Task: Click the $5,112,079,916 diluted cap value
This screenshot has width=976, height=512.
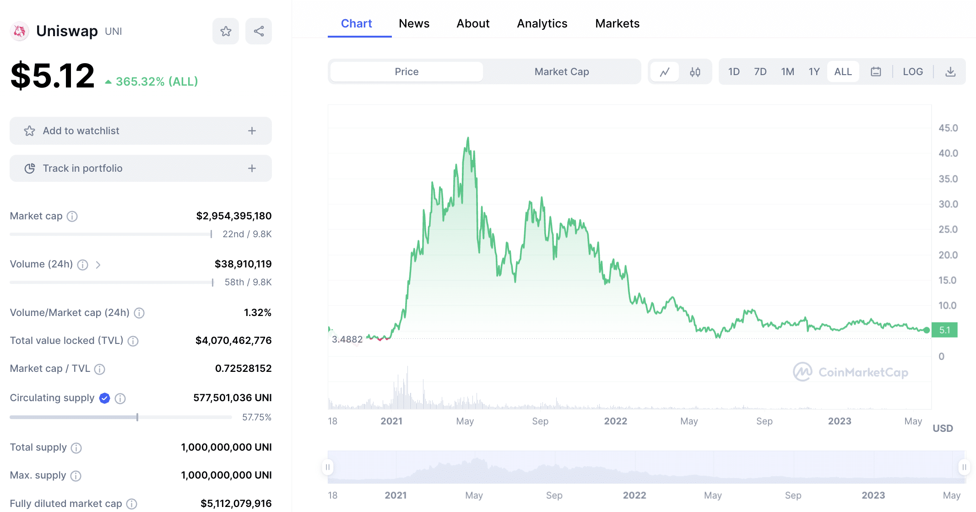Action: (236, 504)
